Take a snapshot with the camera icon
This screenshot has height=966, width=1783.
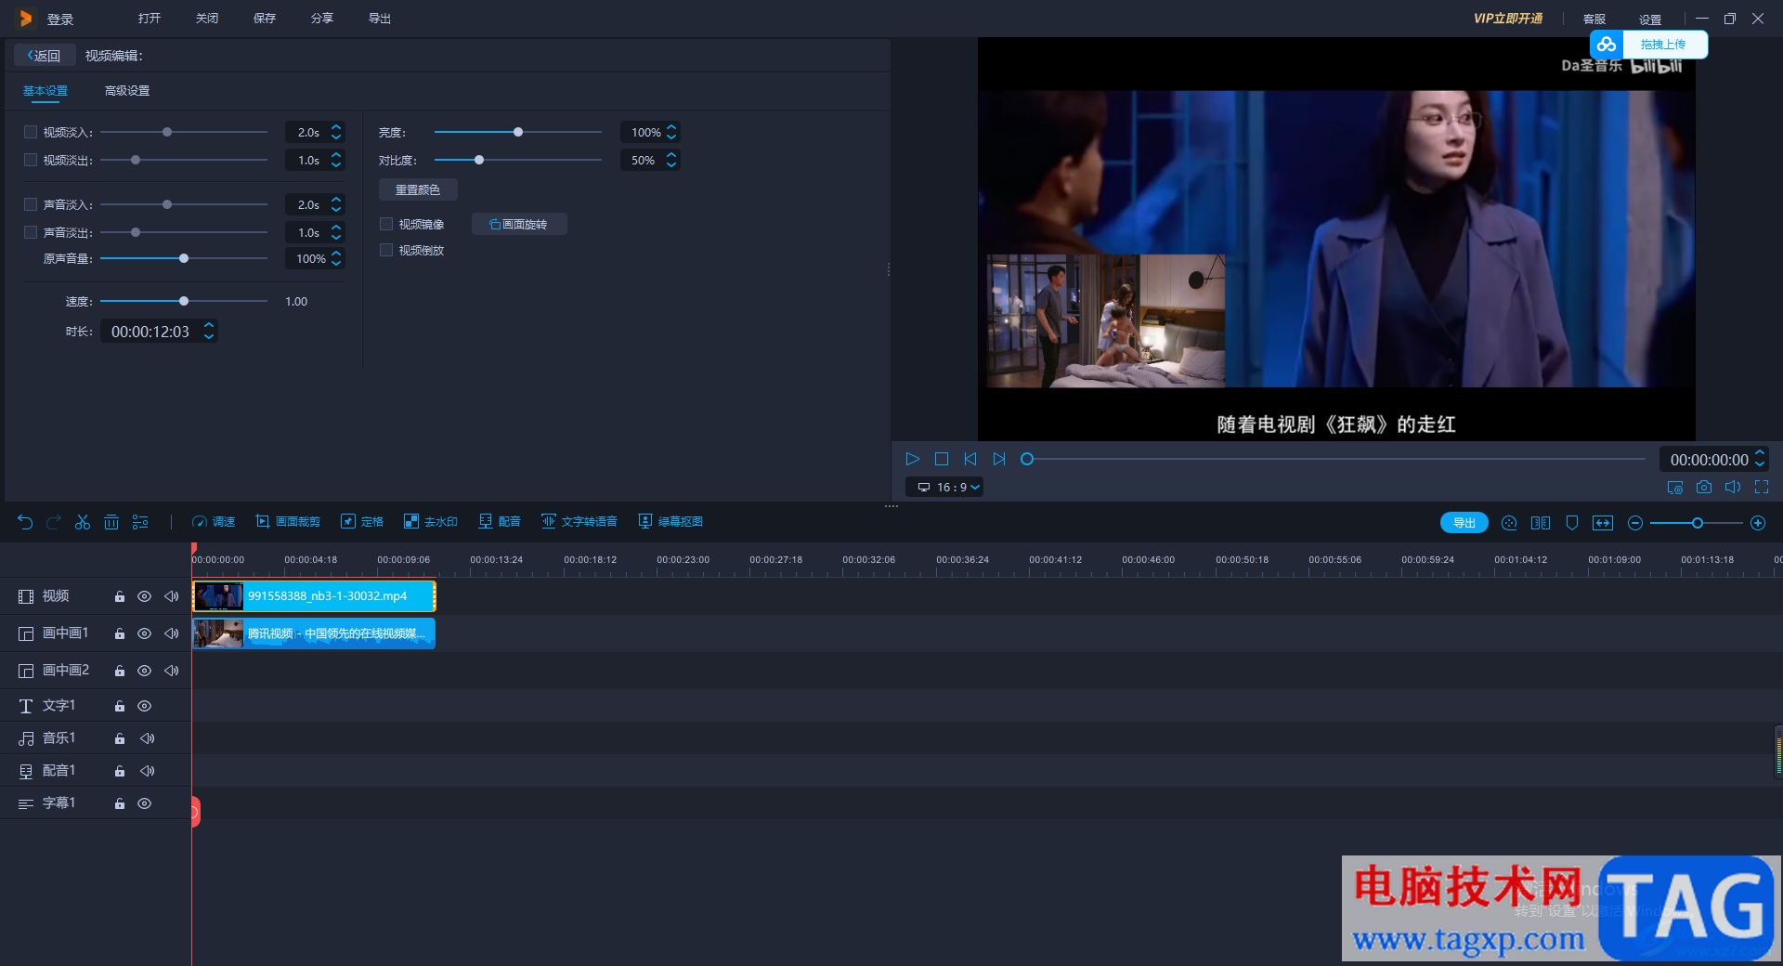(x=1704, y=487)
